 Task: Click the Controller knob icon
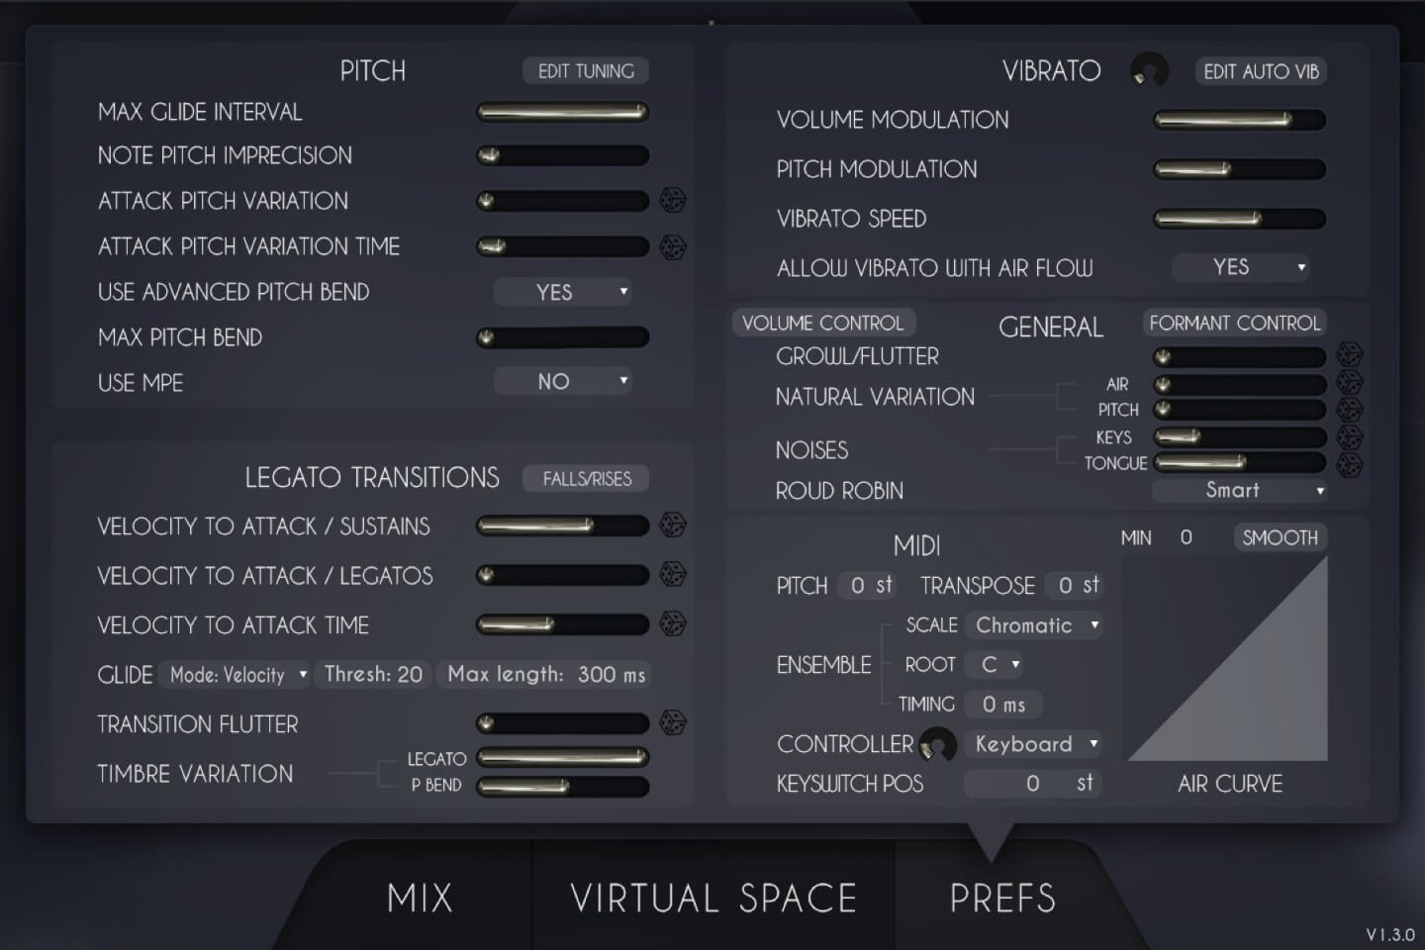click(937, 744)
